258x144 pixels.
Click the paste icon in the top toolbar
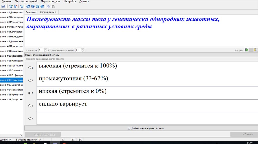53,6
